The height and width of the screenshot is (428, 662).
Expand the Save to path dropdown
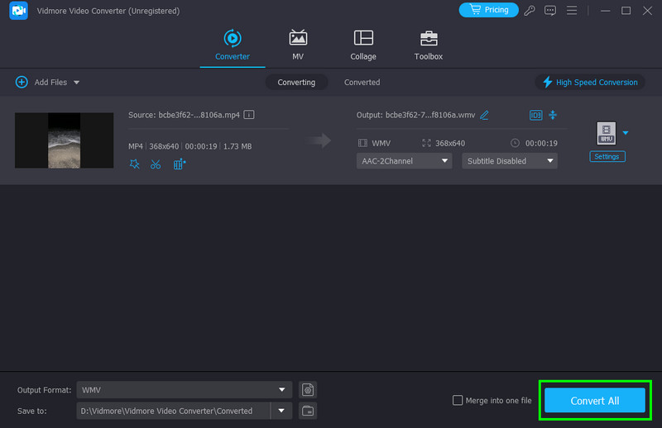(x=281, y=411)
